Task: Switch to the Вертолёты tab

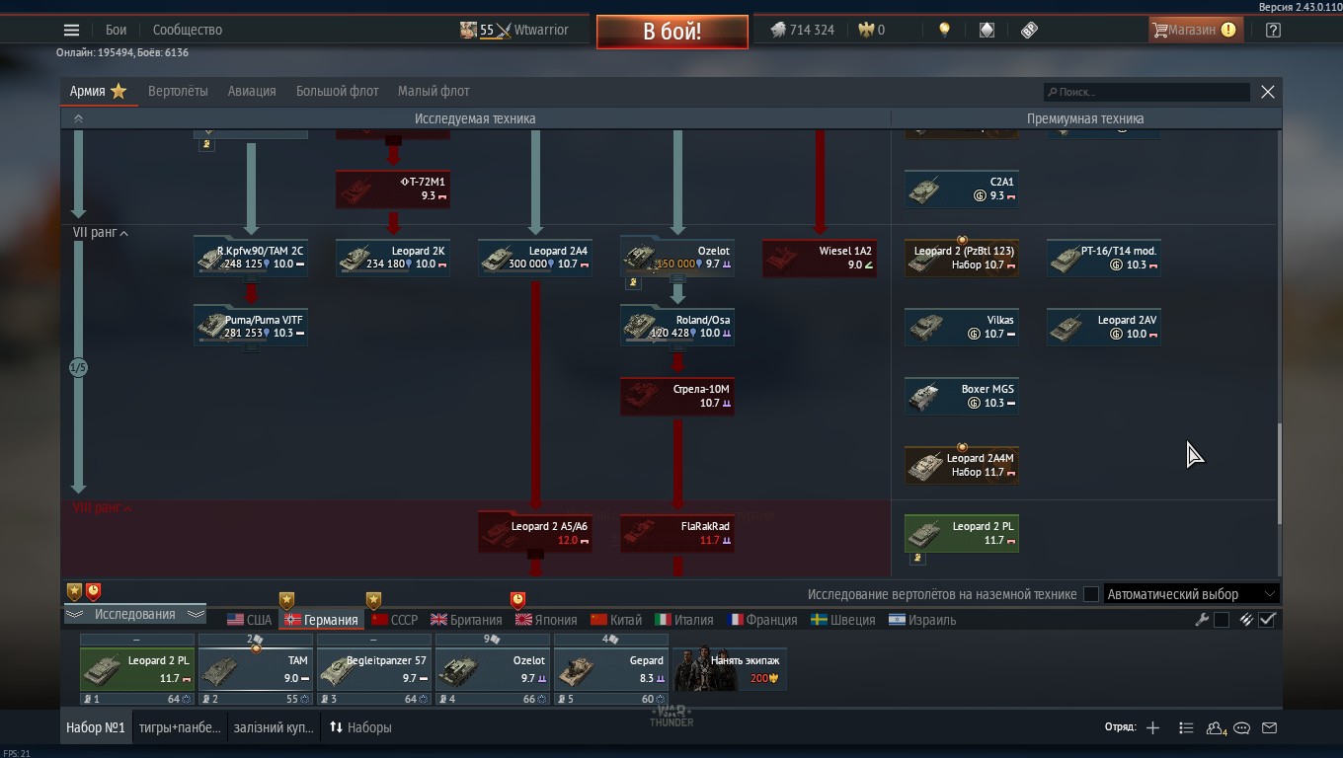Action: (178, 91)
